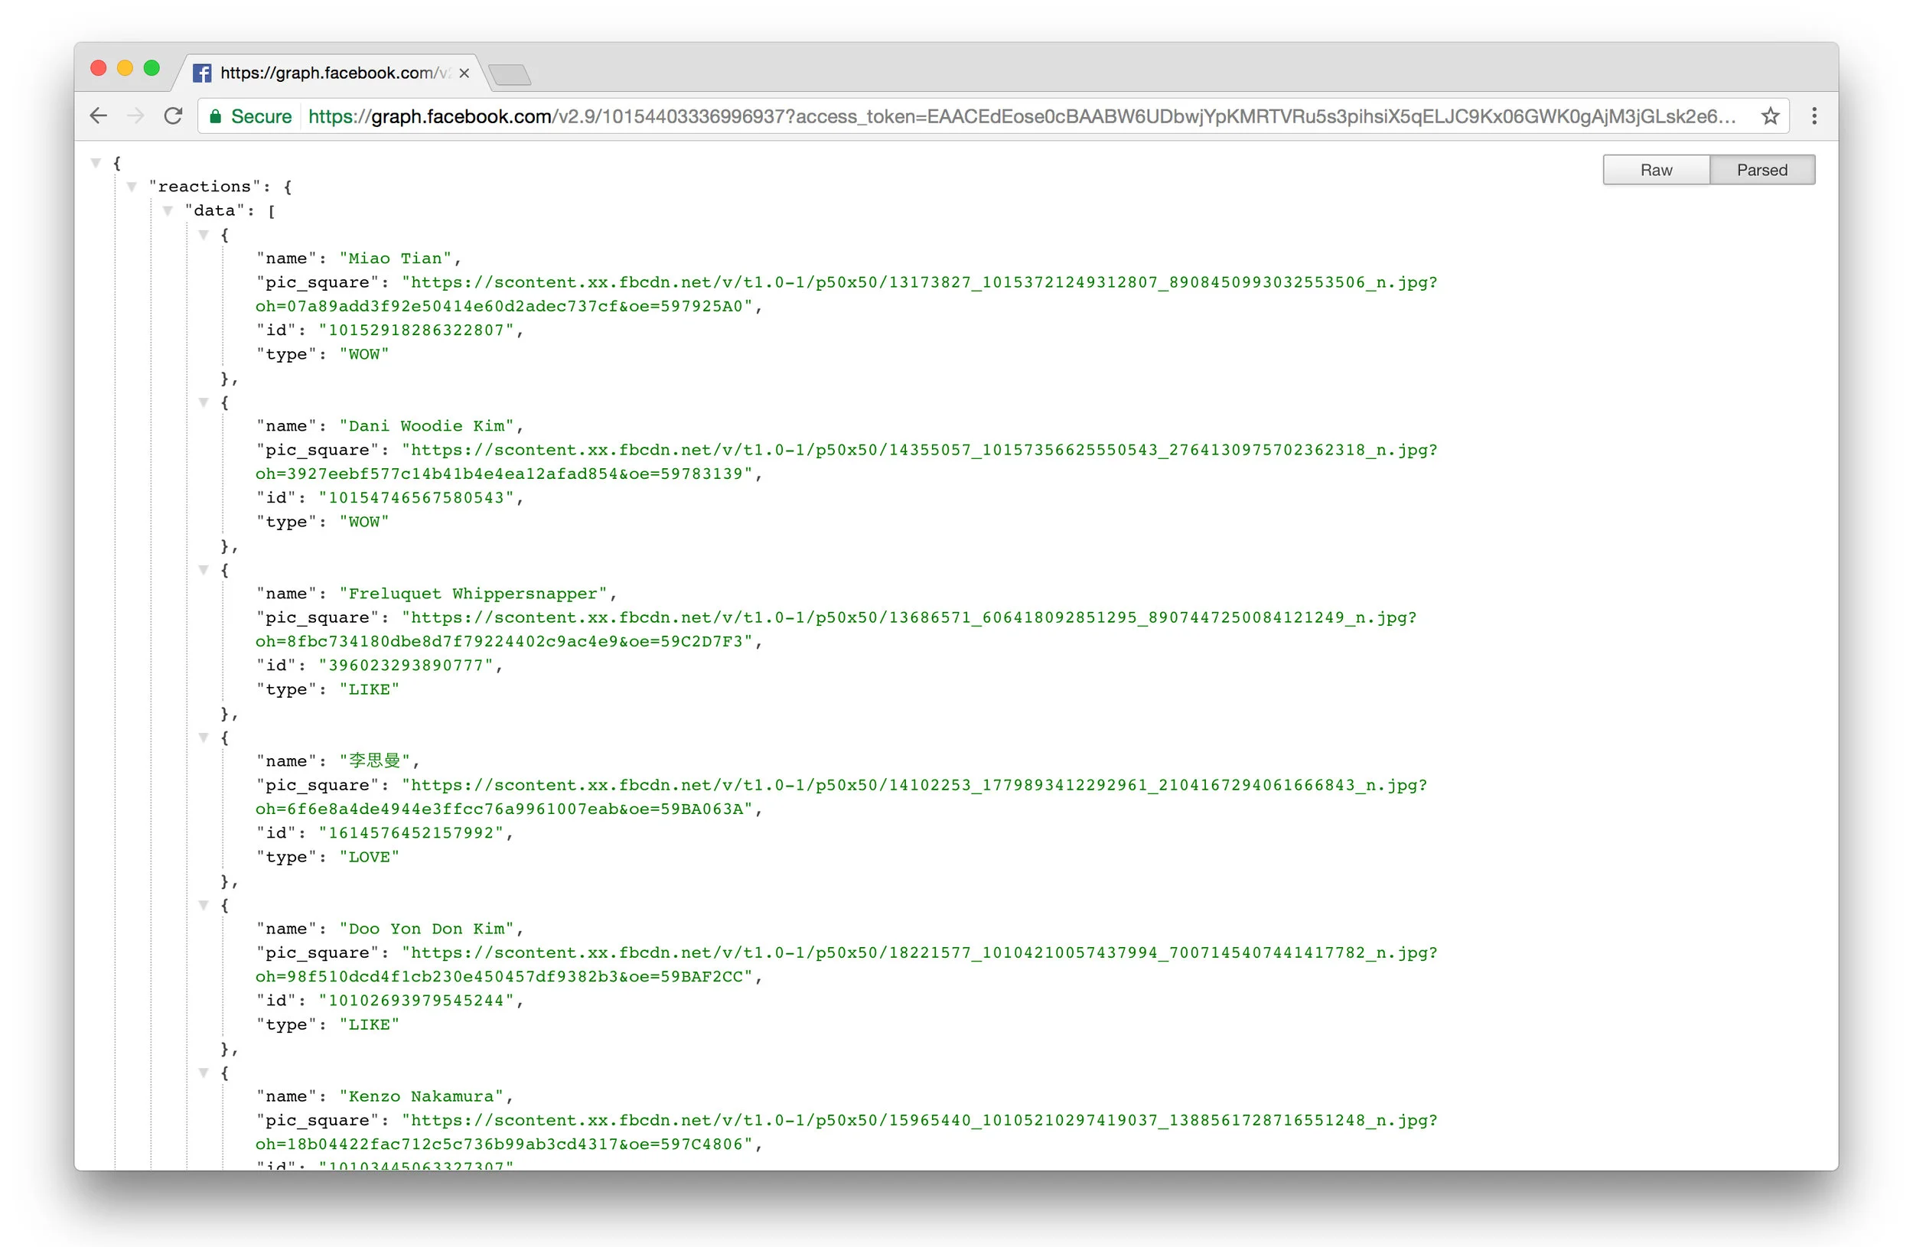1913x1247 pixels.
Task: Click the name value "Dani Woodie Kim"
Action: click(426, 427)
